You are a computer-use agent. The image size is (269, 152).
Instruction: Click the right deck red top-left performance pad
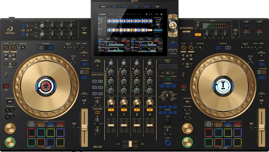pyautogui.click(x=209, y=133)
